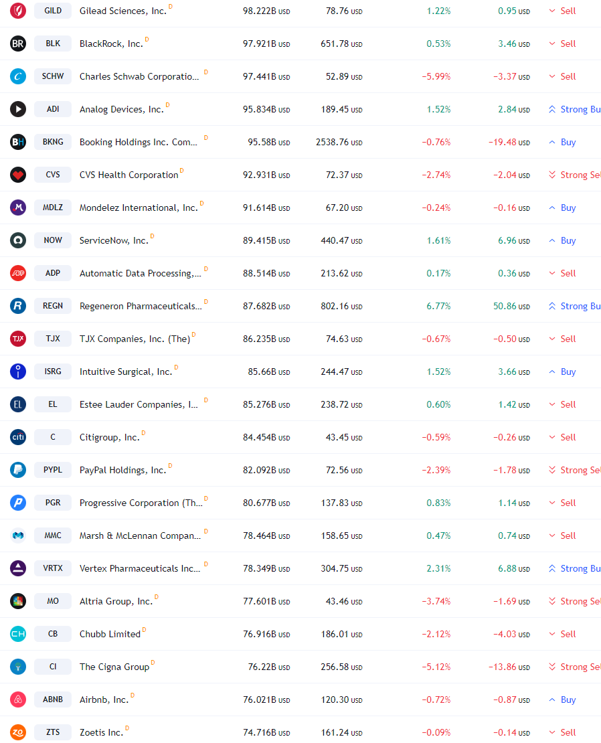Click Strong Sell rating for PayPal

574,470
